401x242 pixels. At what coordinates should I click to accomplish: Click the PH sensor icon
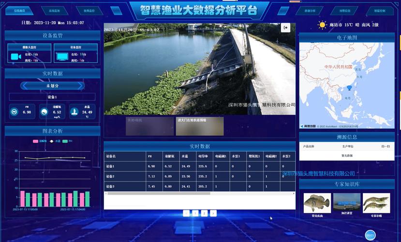click(14, 112)
